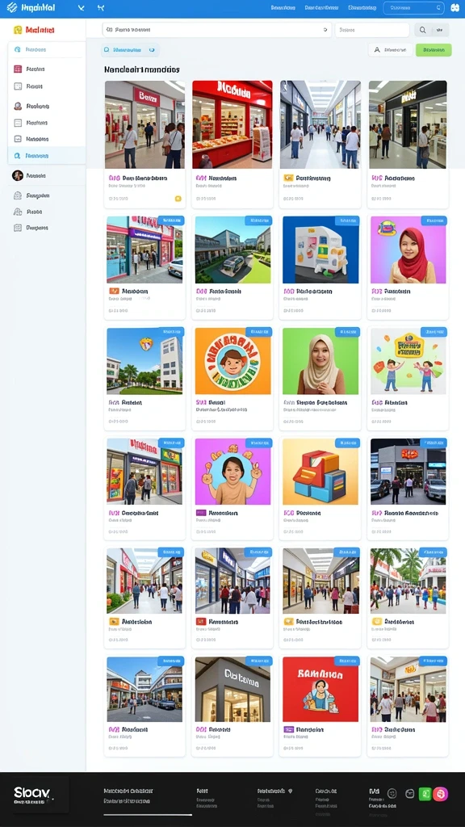
Task: Click the light blue search chip below the search field
Action: (130, 50)
